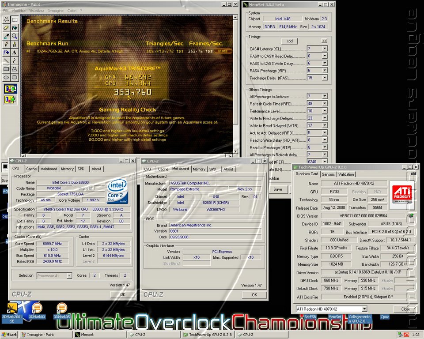The image size is (424, 339).
Task: Click OK in the Mainboard CPU-Z window
Action: (x=254, y=295)
